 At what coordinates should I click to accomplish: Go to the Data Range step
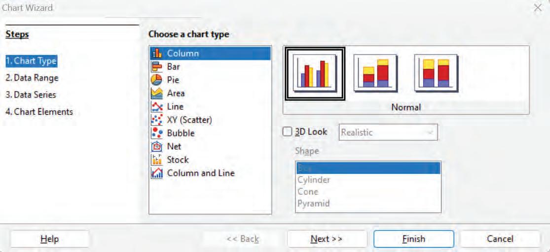[32, 78]
